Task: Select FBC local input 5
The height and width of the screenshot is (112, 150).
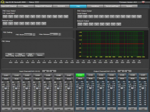Action: 27,17
